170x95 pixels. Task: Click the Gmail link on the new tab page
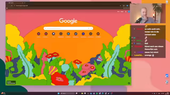[118, 12]
